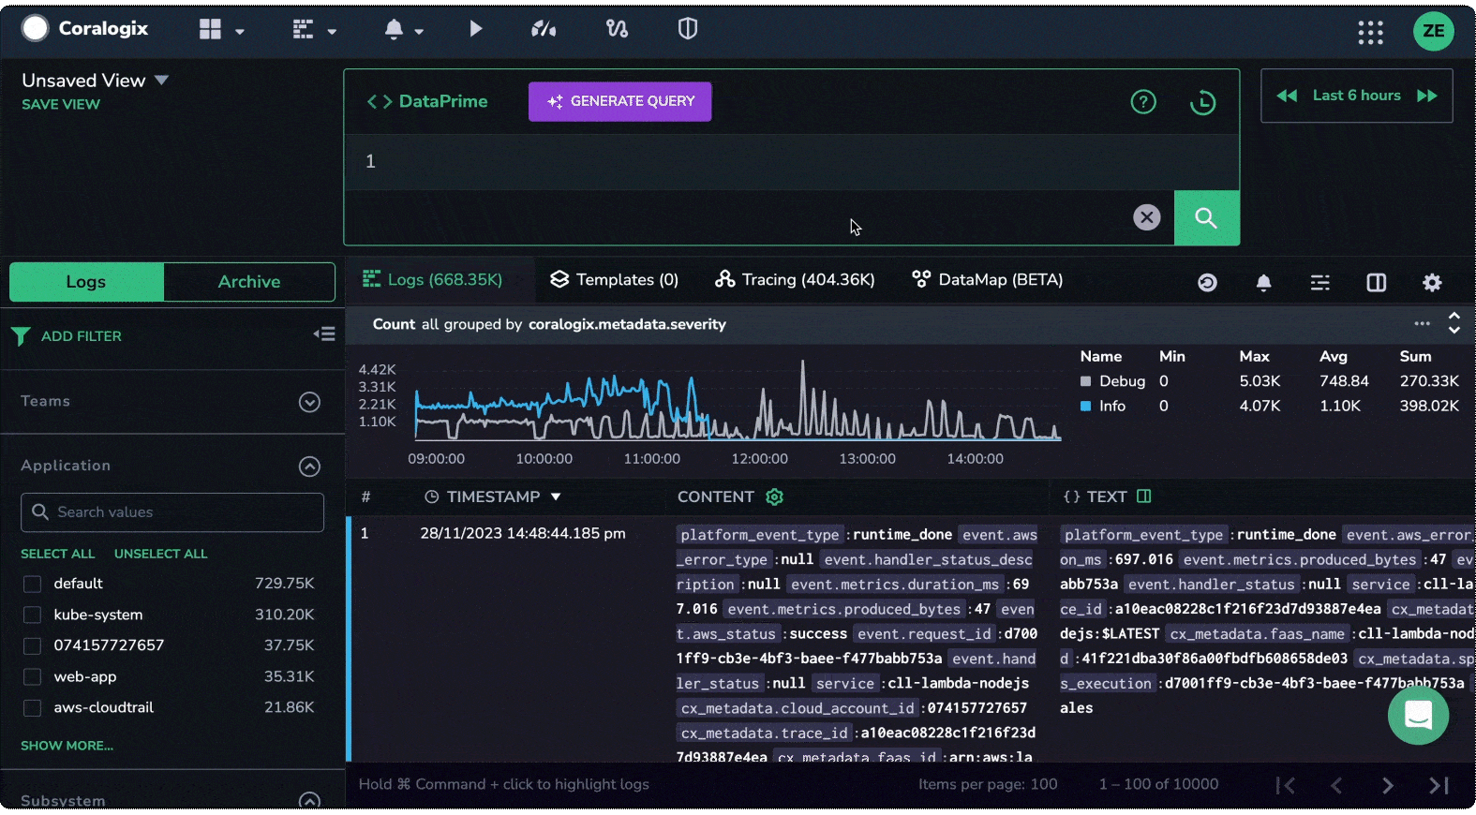Select the Logs source toggle
Viewport: 1476px width, 815px height.
pyautogui.click(x=86, y=282)
